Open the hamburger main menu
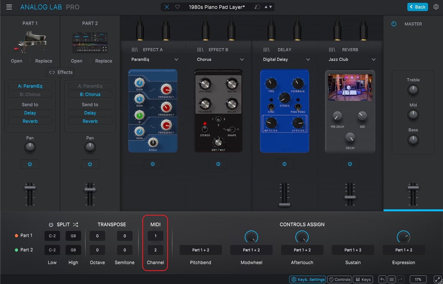443x284 pixels. pyautogui.click(x=9, y=7)
